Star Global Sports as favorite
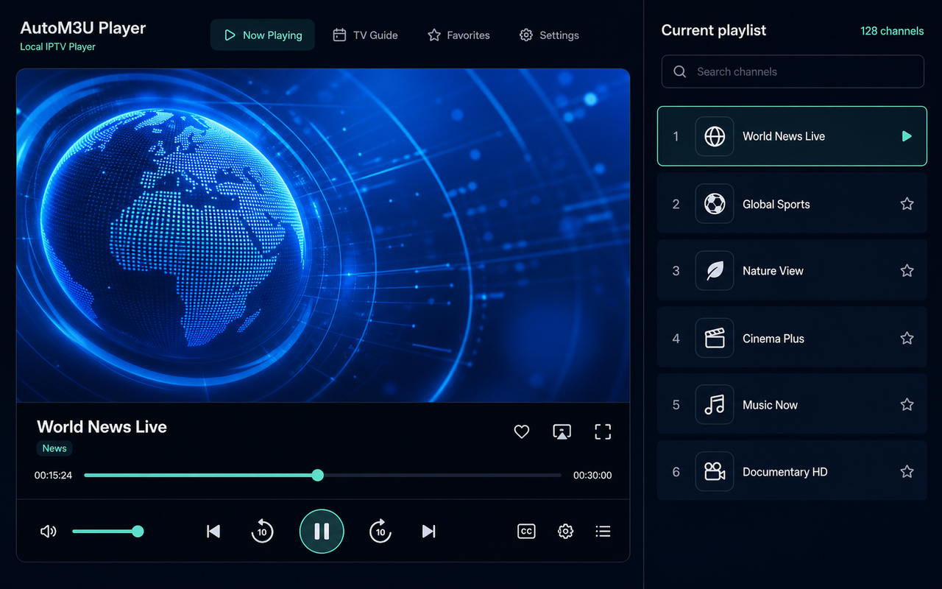 [907, 204]
